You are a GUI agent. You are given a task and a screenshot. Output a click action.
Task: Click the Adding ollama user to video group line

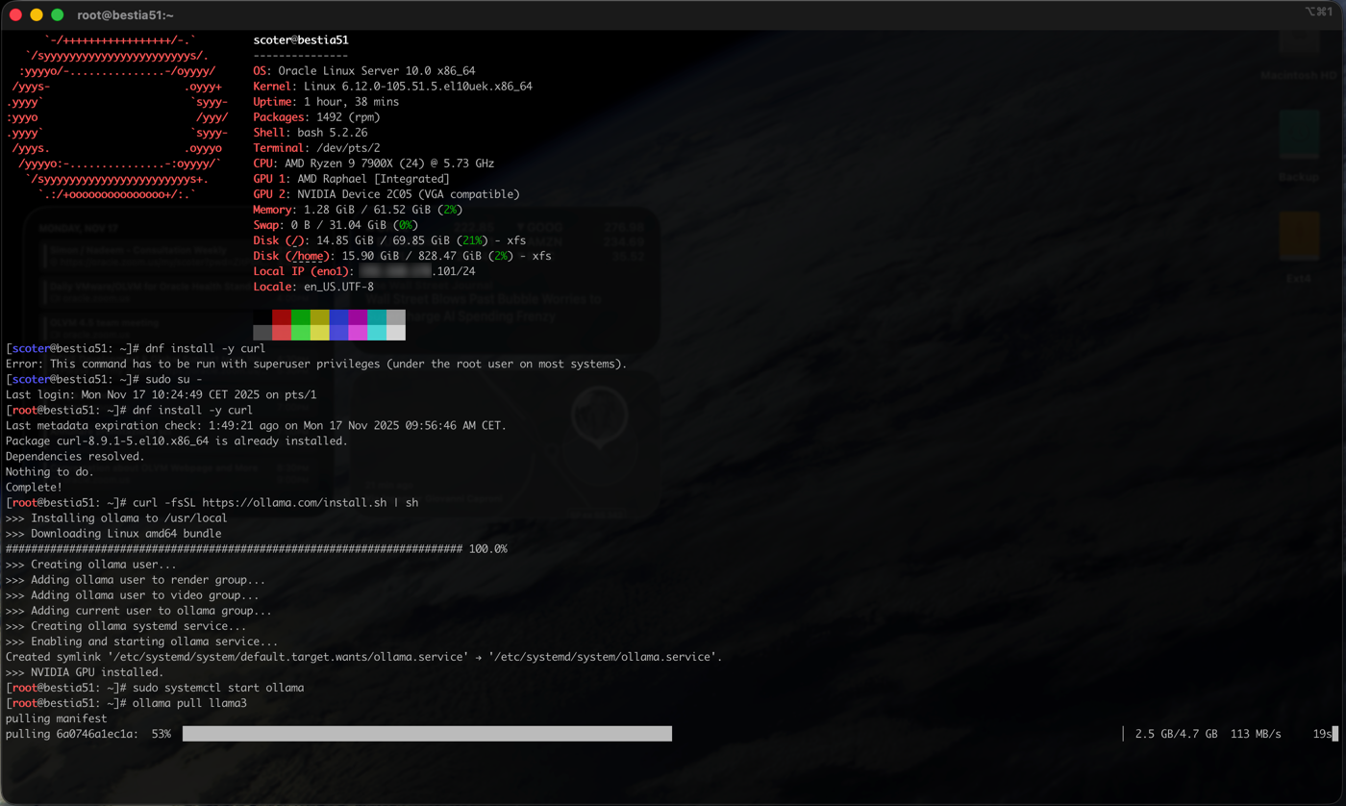coord(133,595)
